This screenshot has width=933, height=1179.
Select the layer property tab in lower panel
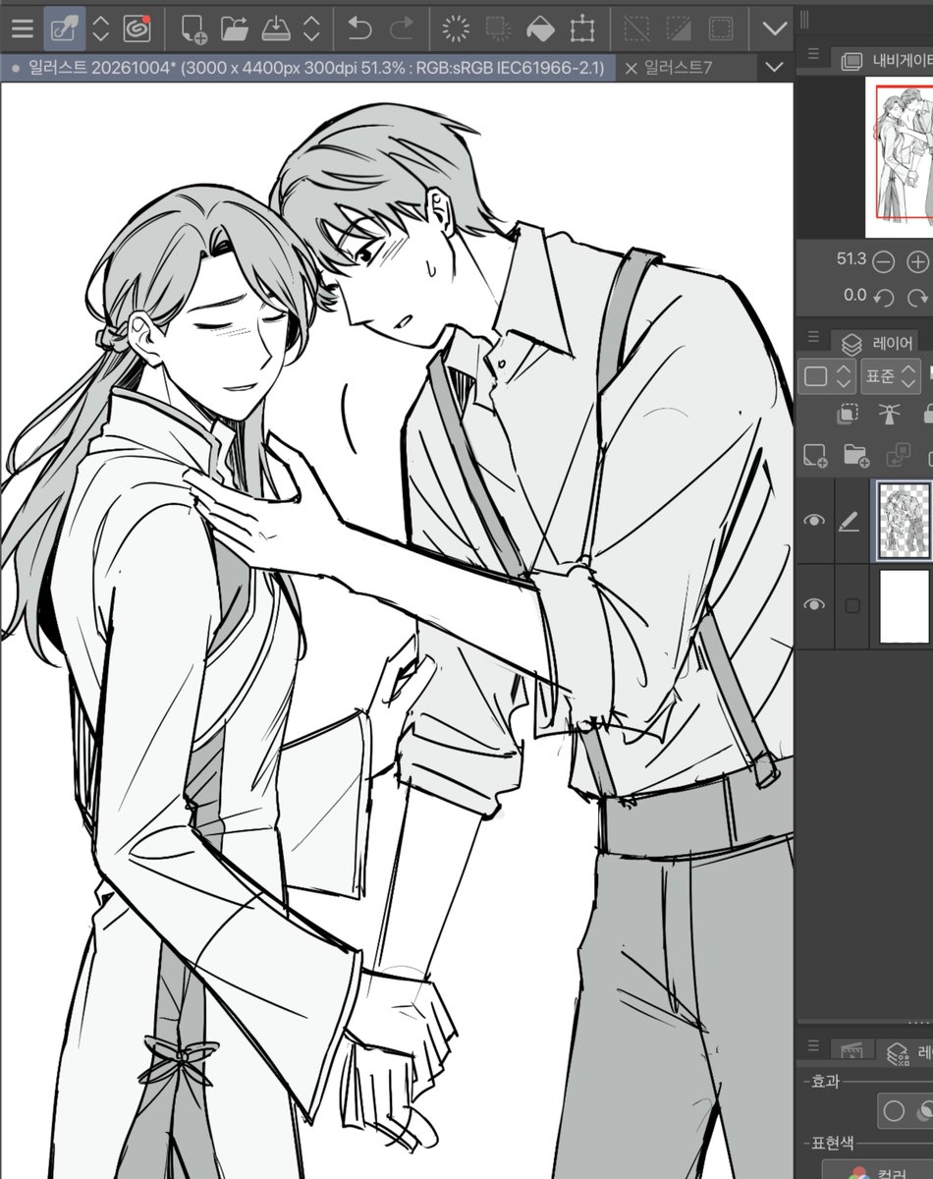pos(905,1052)
